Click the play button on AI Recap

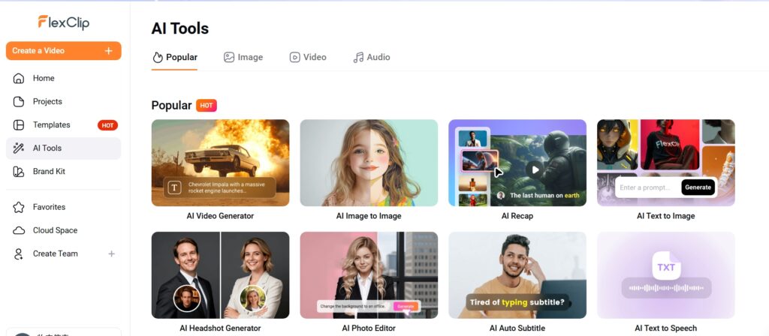point(535,169)
